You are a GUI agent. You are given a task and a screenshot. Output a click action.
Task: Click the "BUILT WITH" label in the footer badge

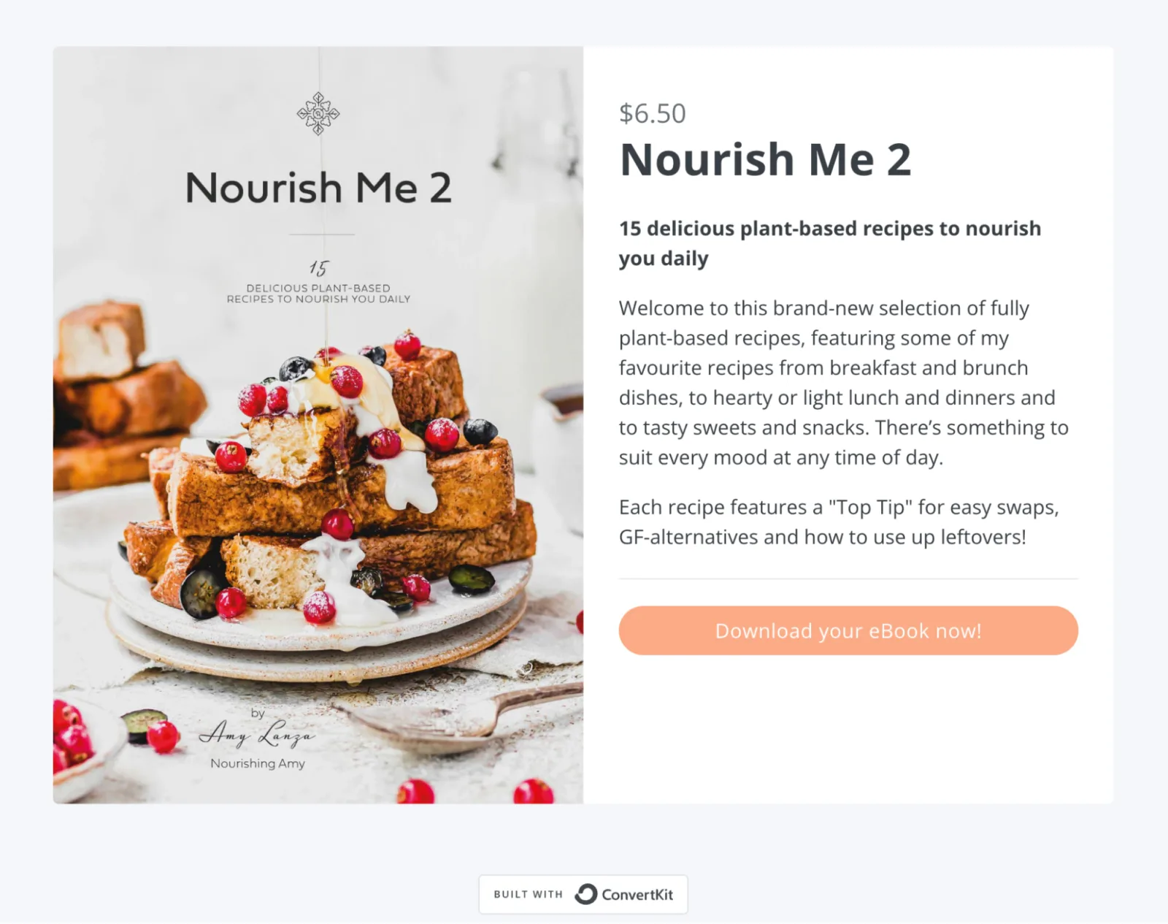click(528, 894)
